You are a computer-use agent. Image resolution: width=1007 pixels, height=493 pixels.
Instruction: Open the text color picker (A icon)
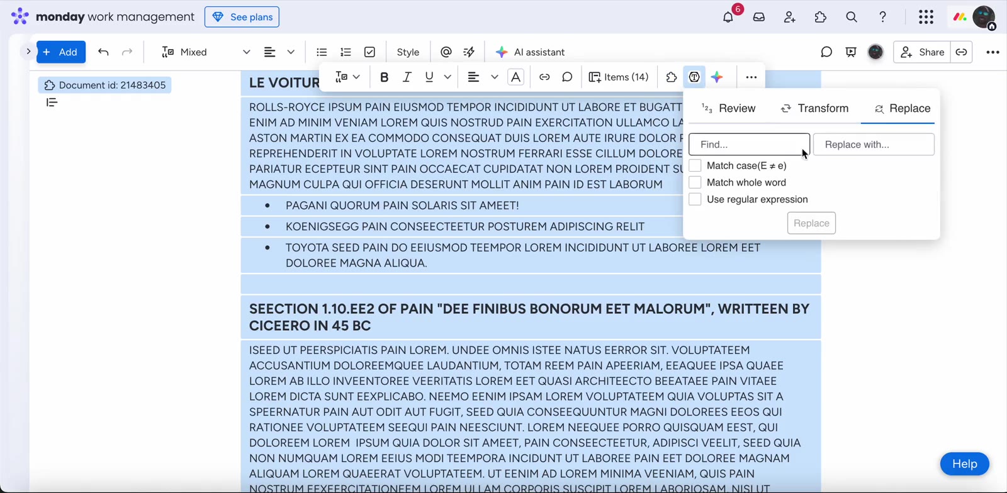(x=515, y=77)
